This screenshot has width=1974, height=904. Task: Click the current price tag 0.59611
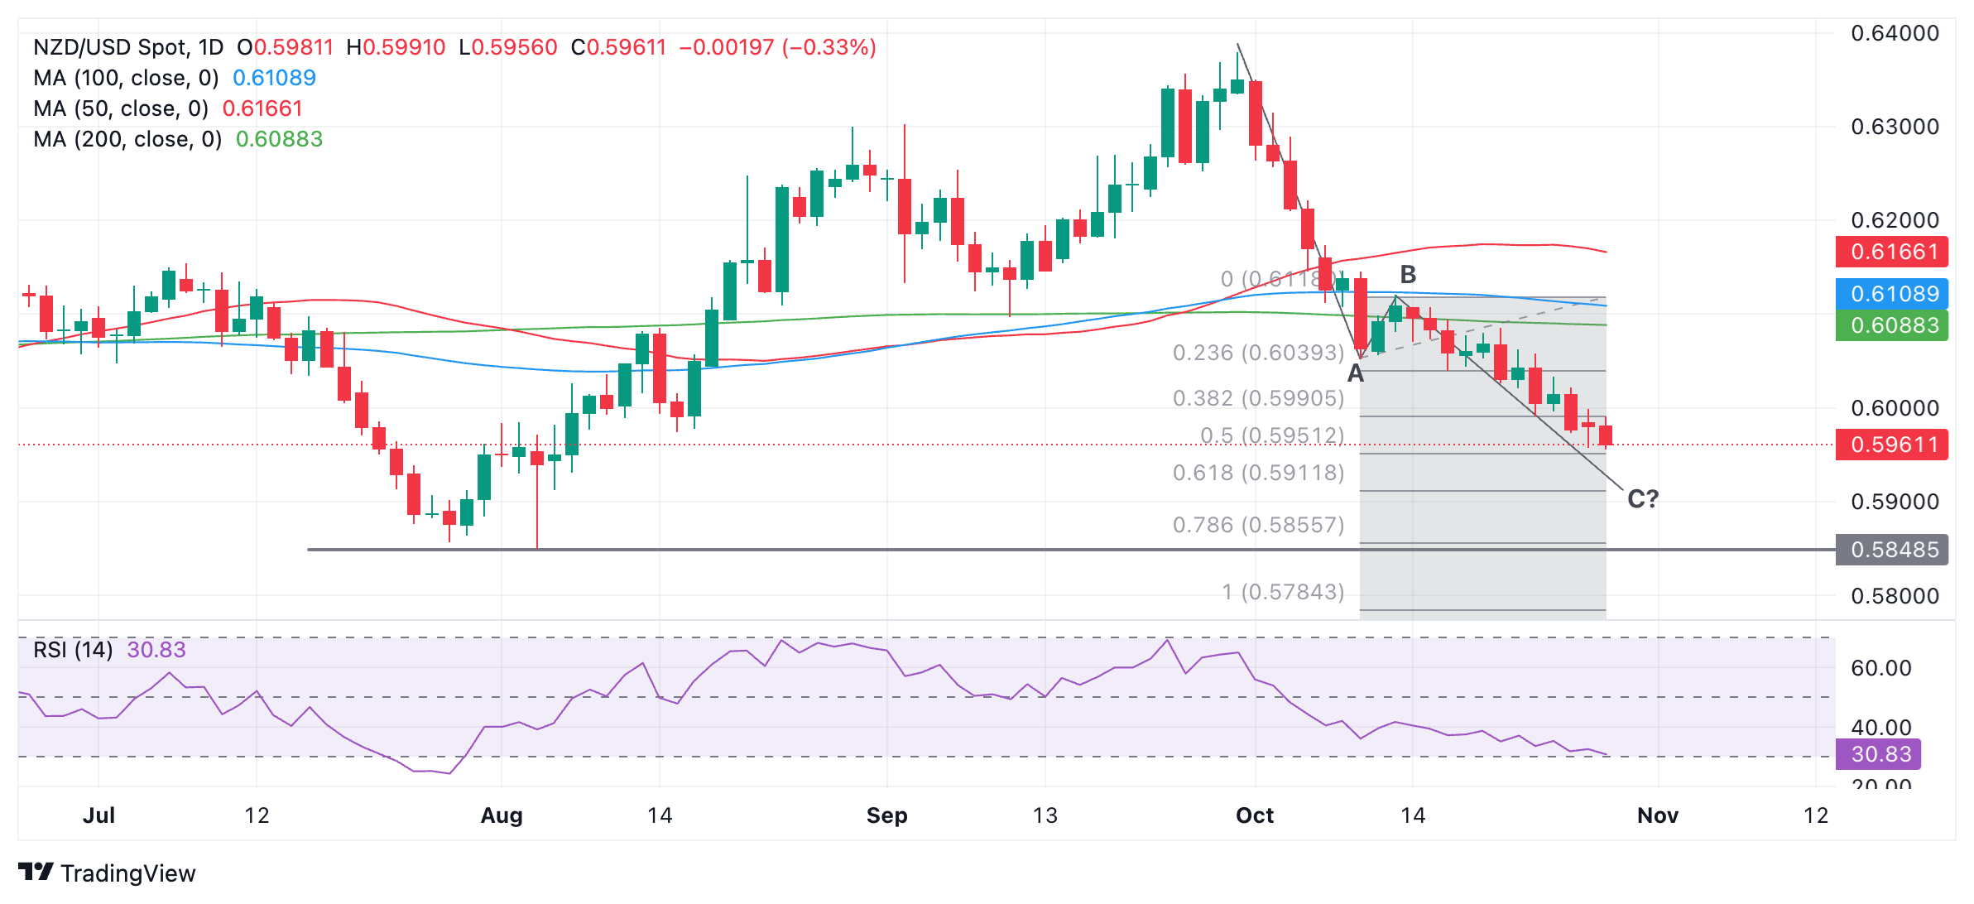pyautogui.click(x=1894, y=445)
